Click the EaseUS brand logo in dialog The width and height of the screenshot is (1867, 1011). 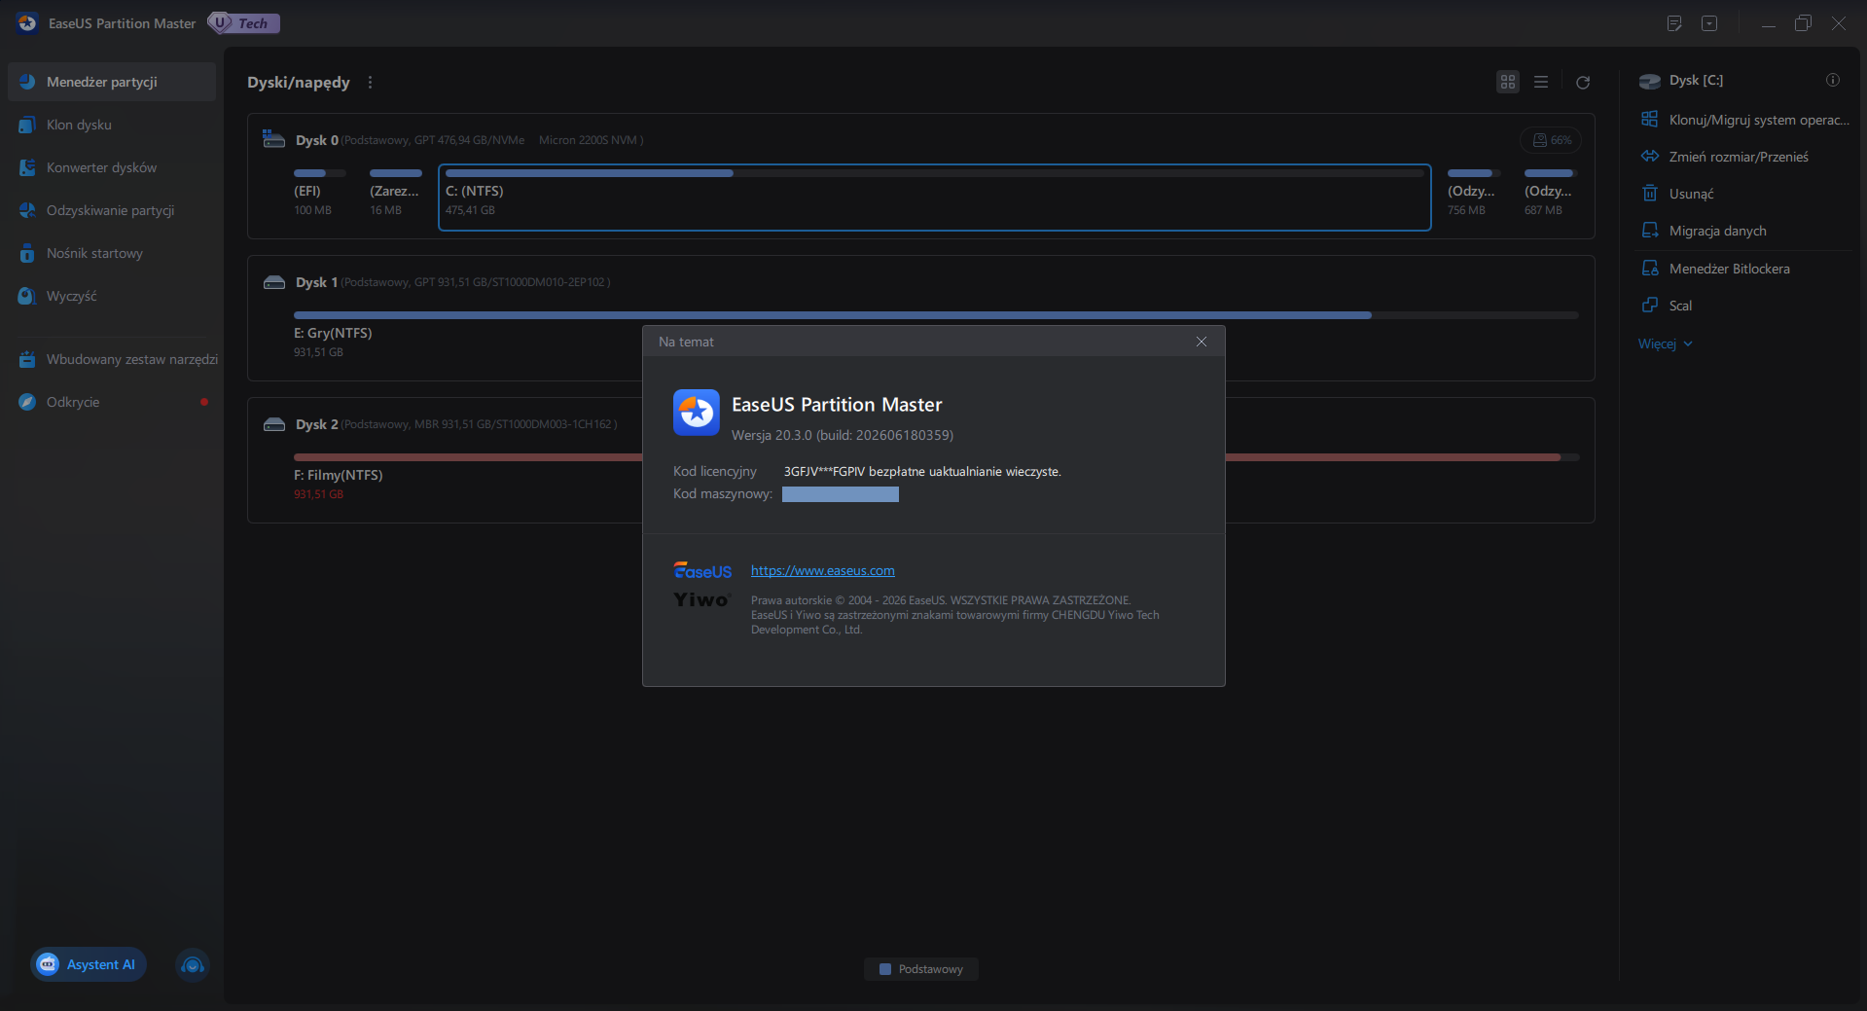click(x=702, y=571)
